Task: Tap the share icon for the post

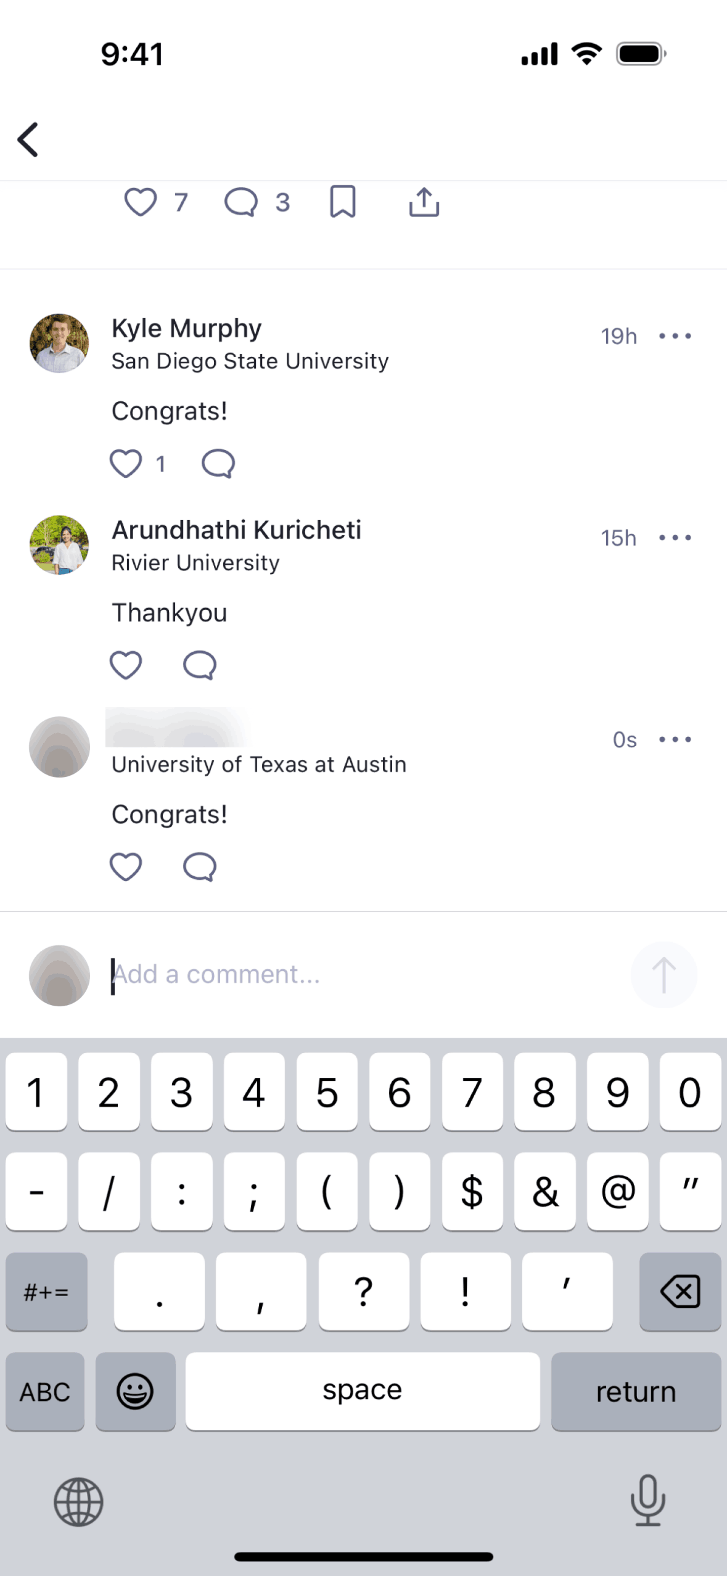Action: click(424, 202)
